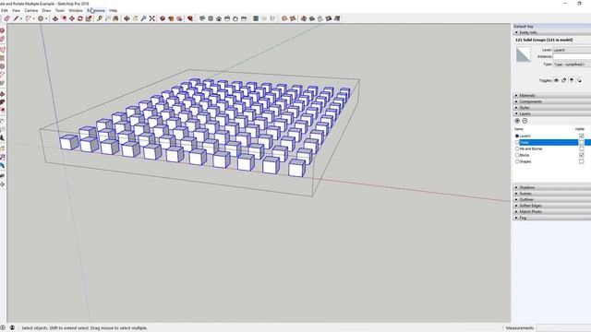Viewport: 591px width, 332px height.
Task: Select the Orbit tool
Action: pyautogui.click(x=127, y=18)
